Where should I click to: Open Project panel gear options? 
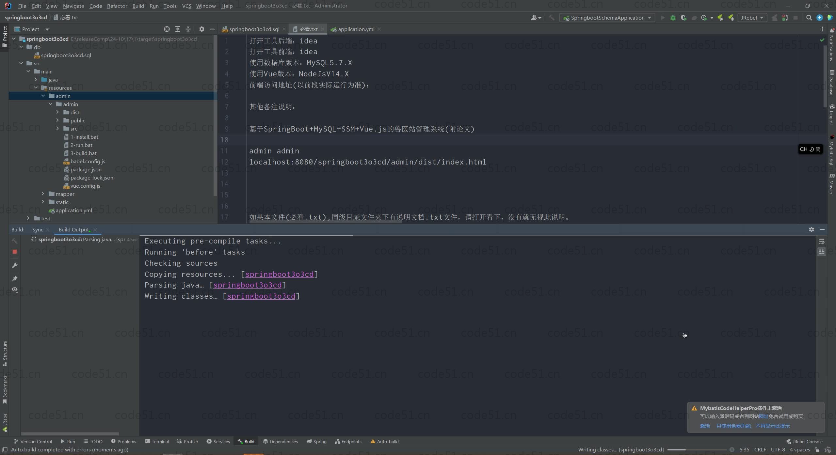click(x=202, y=29)
